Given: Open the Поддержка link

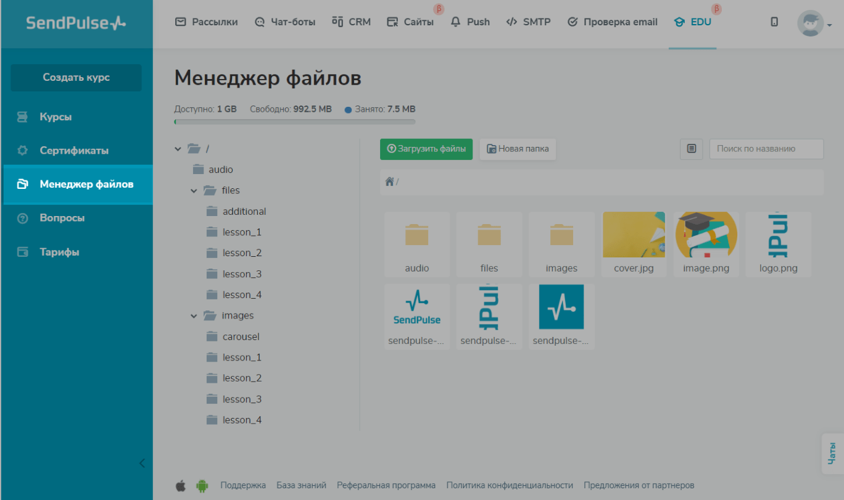Looking at the screenshot, I should (243, 486).
